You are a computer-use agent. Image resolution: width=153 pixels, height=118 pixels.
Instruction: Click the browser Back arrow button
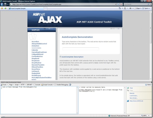tap(2, 4)
